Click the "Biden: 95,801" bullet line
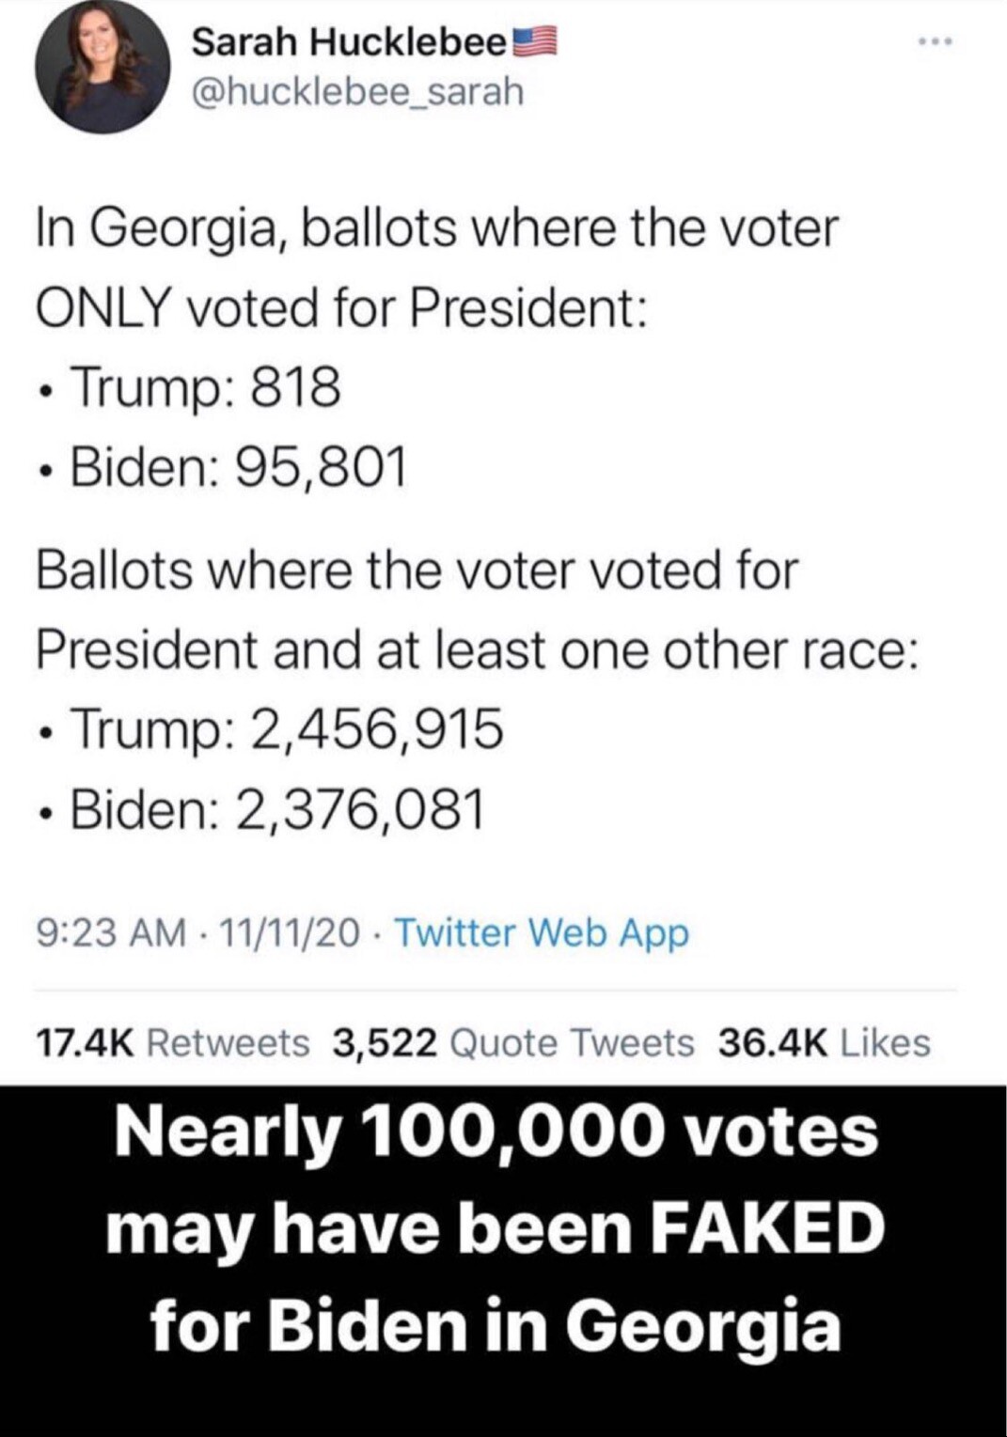The width and height of the screenshot is (1007, 1437). [x=239, y=467]
